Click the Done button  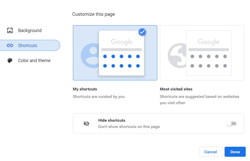(235, 152)
